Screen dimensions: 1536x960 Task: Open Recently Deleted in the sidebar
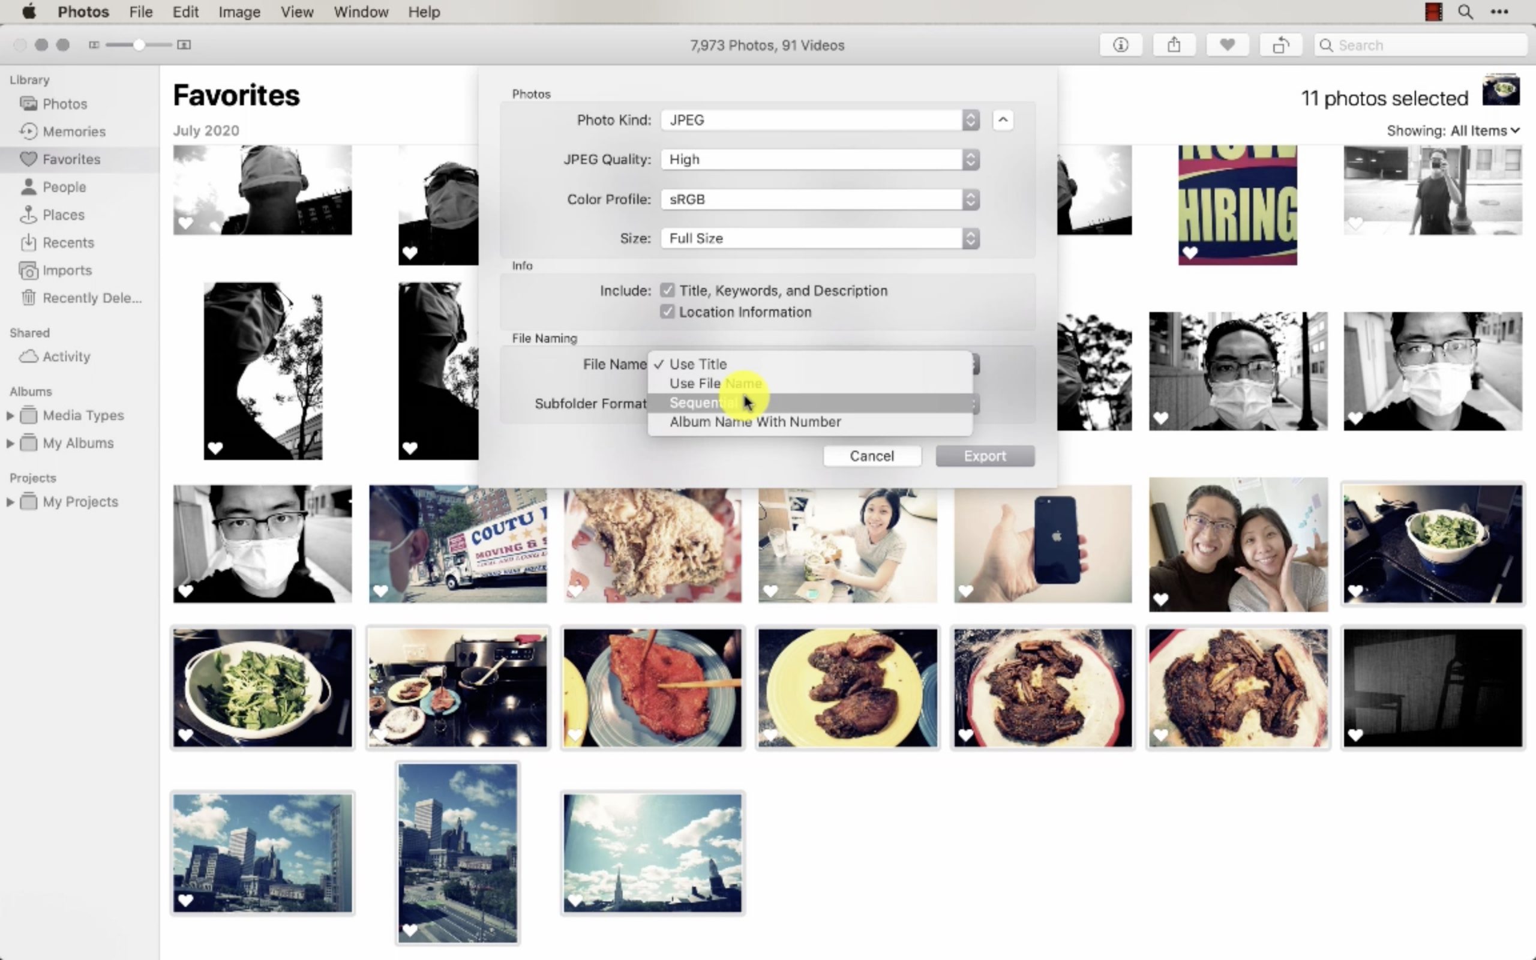point(91,298)
